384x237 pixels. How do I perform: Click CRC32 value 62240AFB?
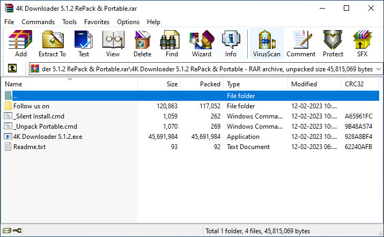tap(359, 147)
